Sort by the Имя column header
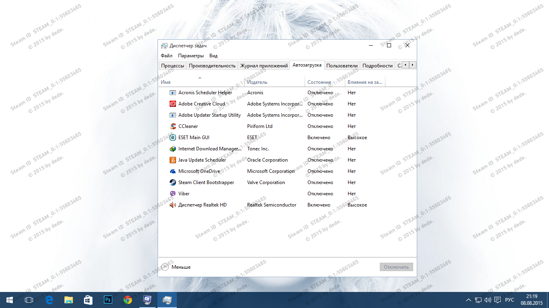This screenshot has height=308, width=549. coord(201,82)
